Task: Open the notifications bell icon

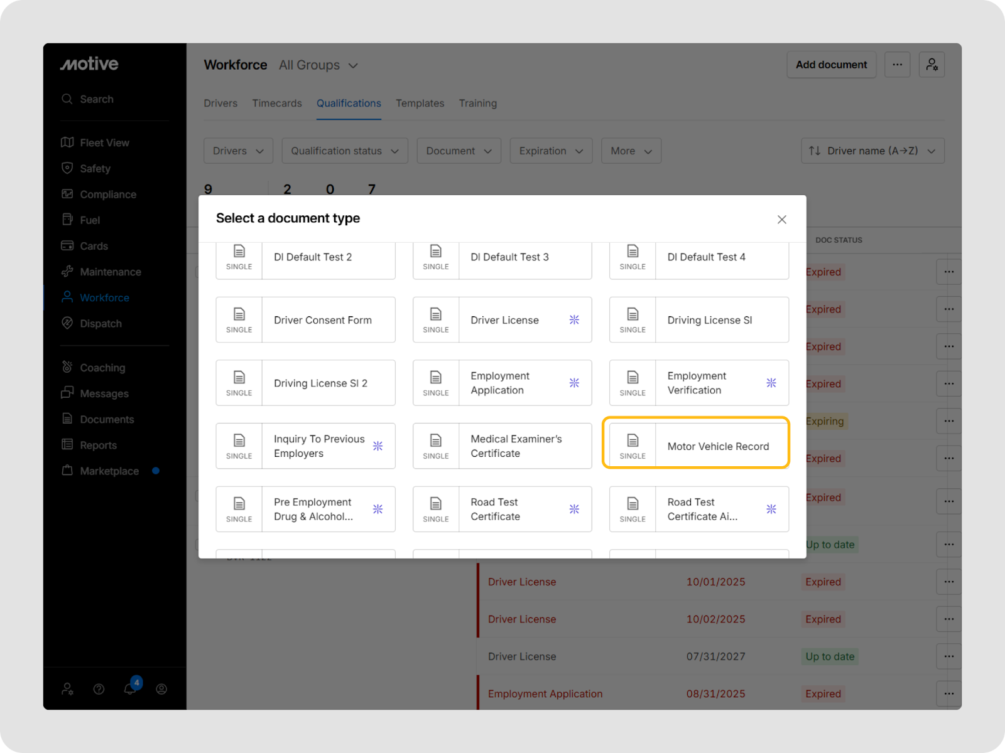Action: (130, 689)
